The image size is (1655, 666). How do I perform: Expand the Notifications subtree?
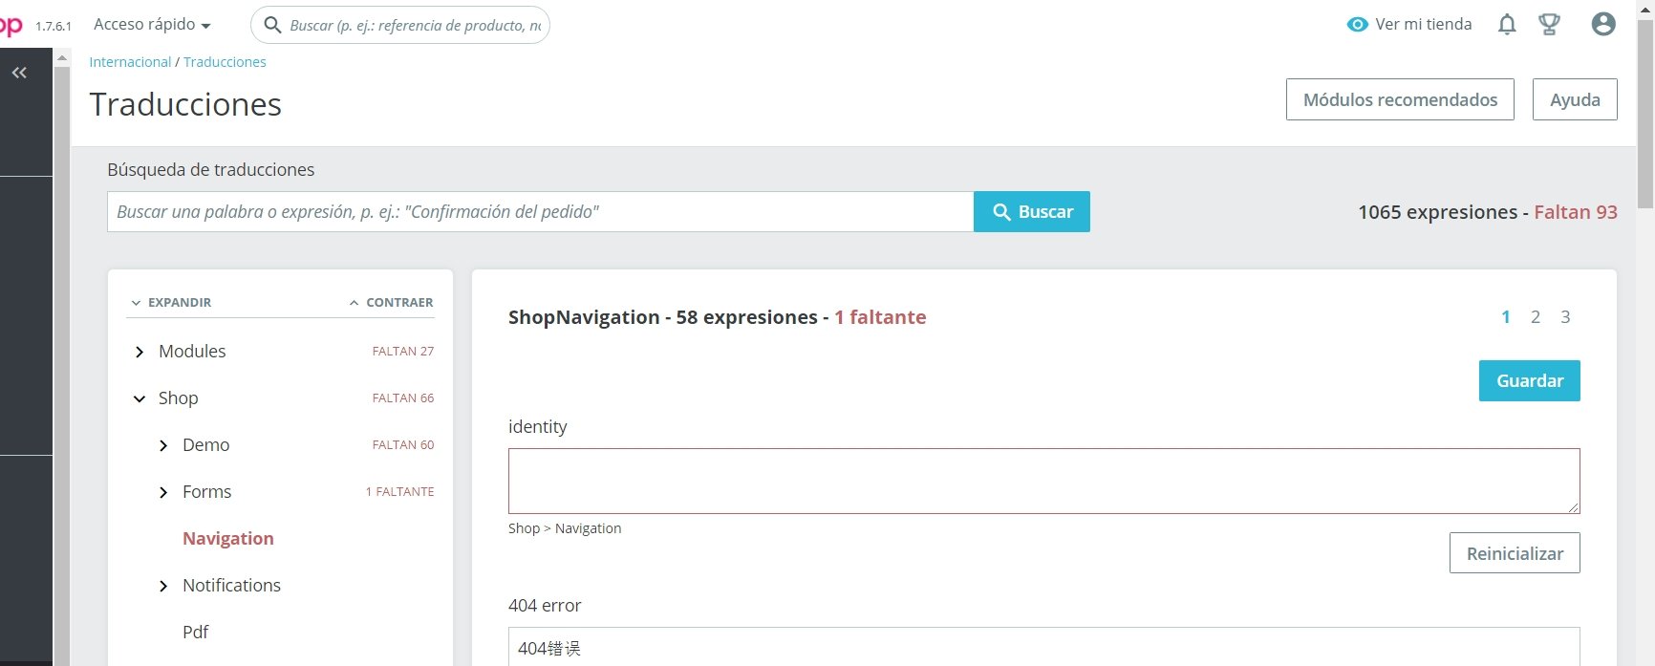point(163,586)
